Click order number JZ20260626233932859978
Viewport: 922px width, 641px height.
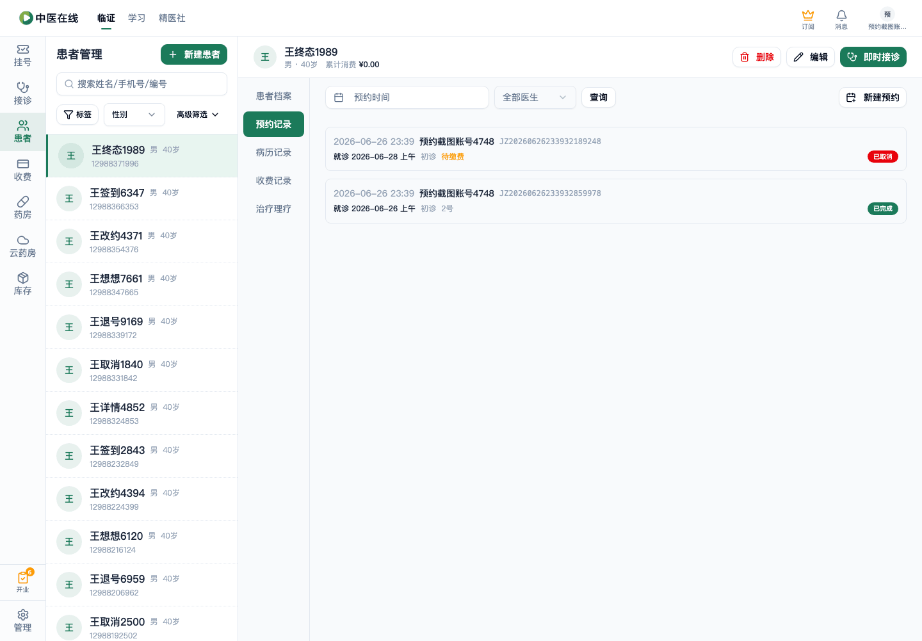(x=550, y=193)
